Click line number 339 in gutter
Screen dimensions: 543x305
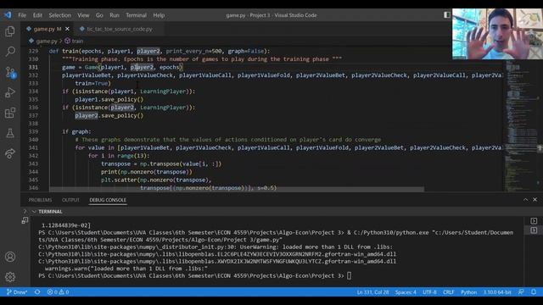(x=33, y=132)
